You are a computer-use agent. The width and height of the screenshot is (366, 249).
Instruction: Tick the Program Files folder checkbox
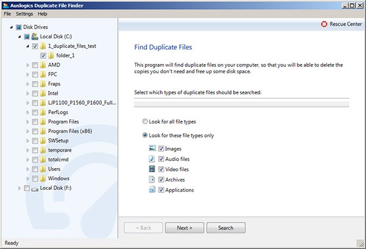pos(35,122)
